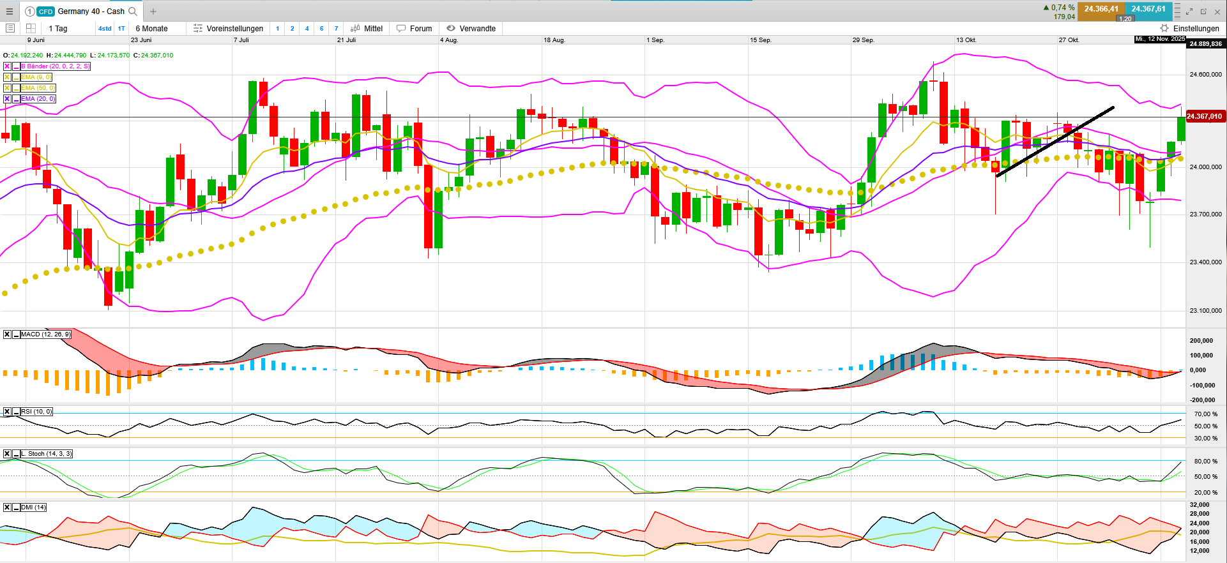The width and height of the screenshot is (1227, 563).
Task: Open Einstellungen with the gear icon
Action: coord(1164,29)
